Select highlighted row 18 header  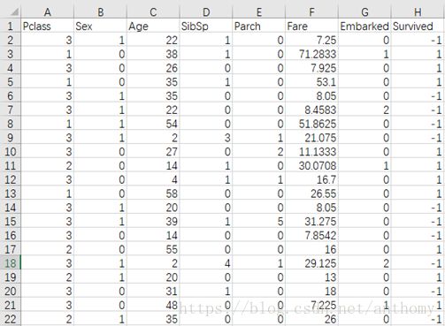click(11, 263)
